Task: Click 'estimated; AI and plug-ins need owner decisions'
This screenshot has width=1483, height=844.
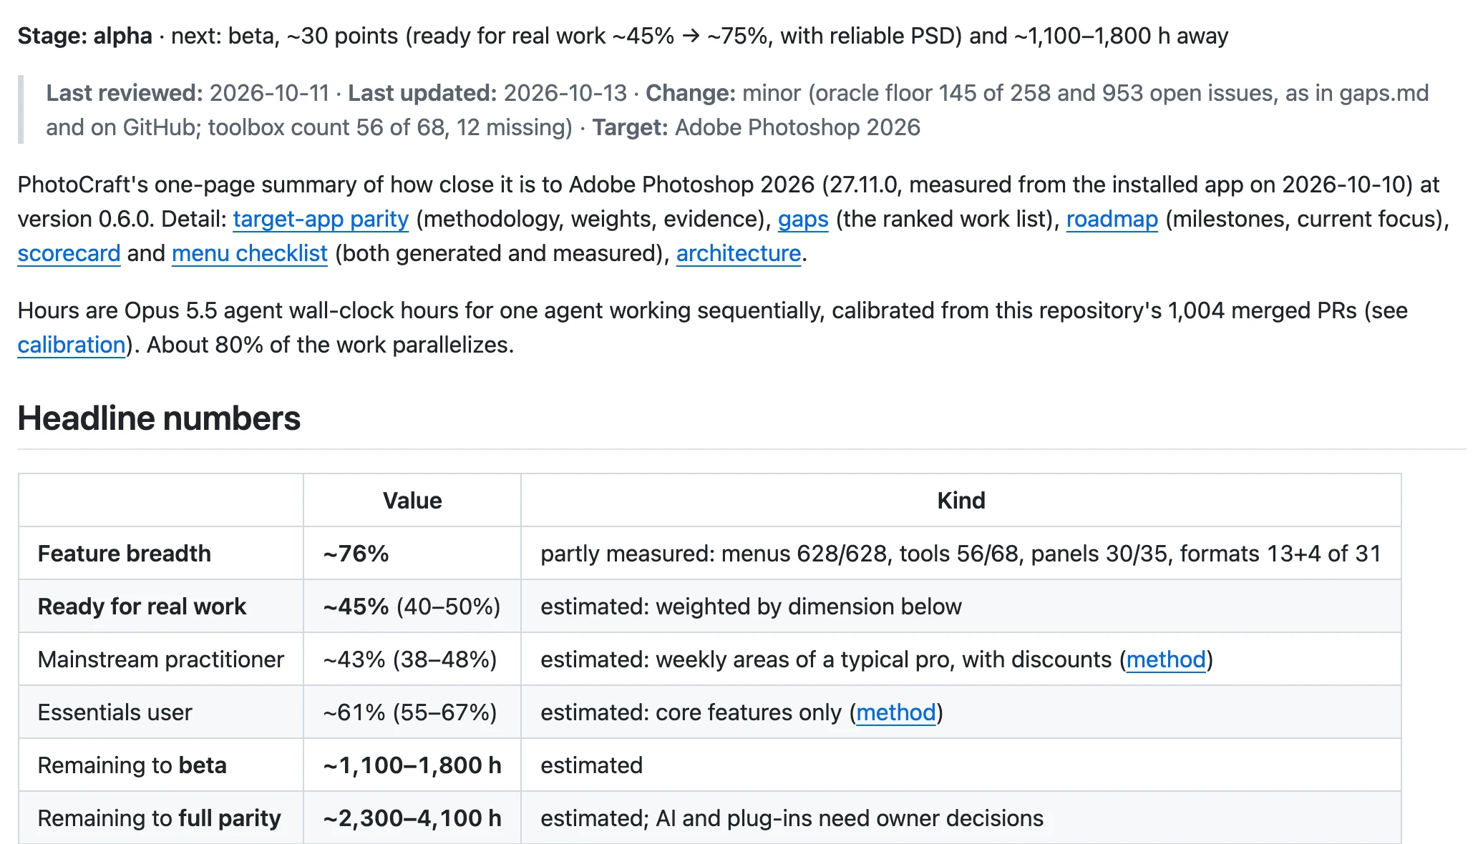Action: (x=792, y=818)
